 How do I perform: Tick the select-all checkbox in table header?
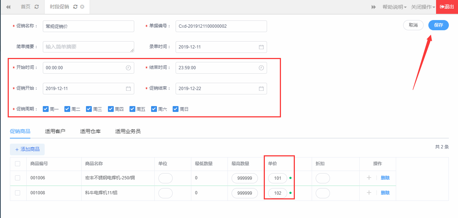pyautogui.click(x=18, y=164)
